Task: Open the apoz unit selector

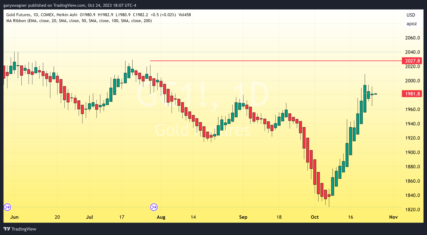Action: point(412,24)
